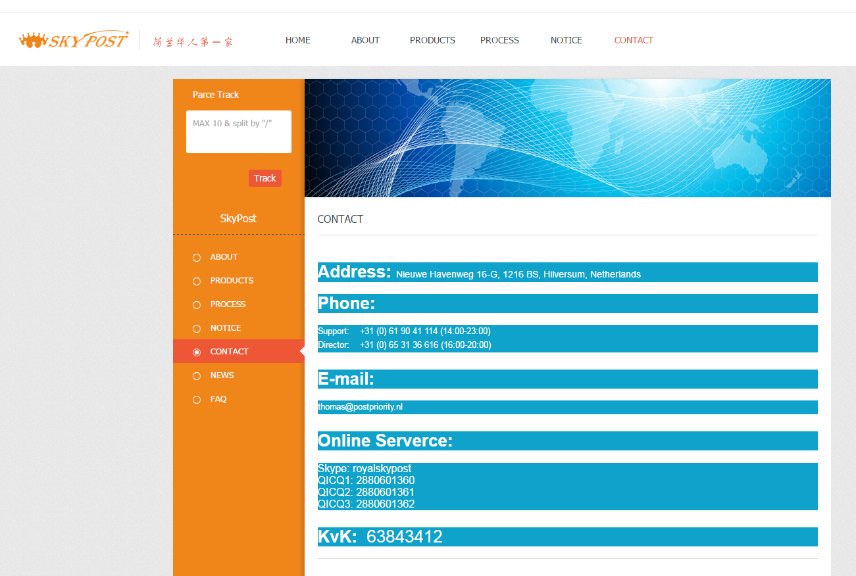This screenshot has width=856, height=576.
Task: Open the NEWS sidebar link
Action: [x=222, y=375]
